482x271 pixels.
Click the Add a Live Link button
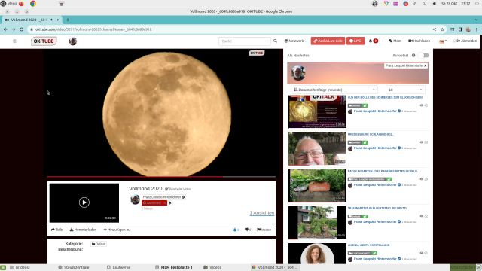coord(328,41)
